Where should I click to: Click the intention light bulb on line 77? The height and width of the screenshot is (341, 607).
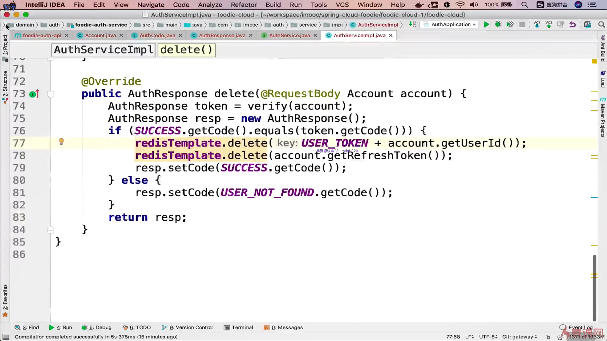point(61,142)
